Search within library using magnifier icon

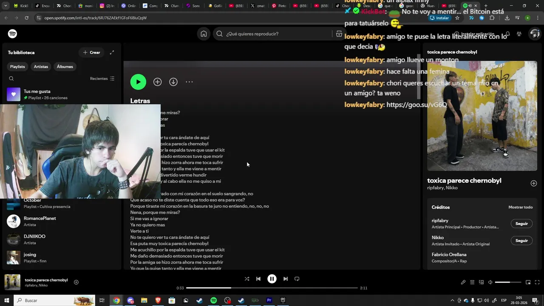point(11,79)
